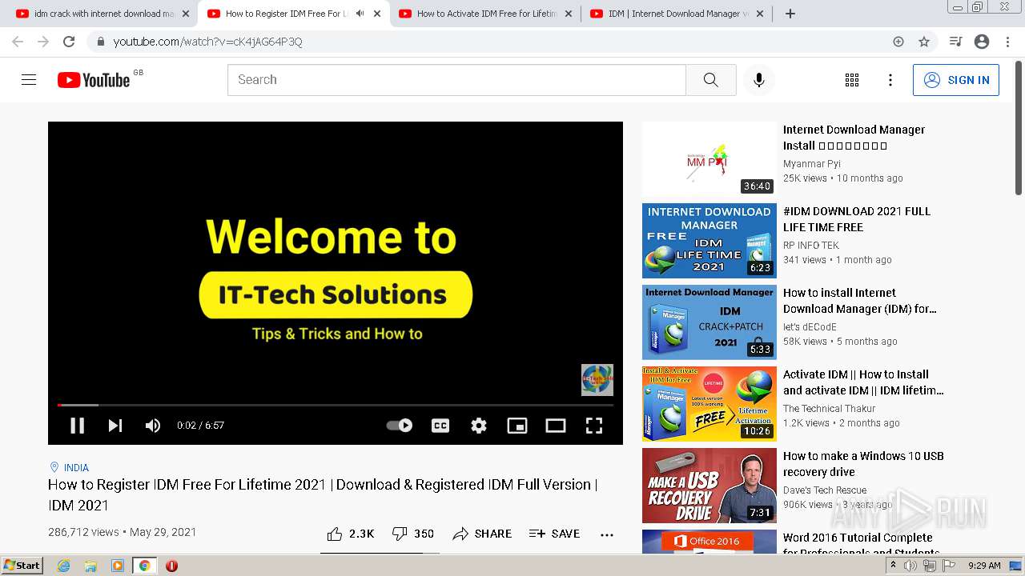Toggle closed captions CC button
This screenshot has width=1025, height=576.
440,426
